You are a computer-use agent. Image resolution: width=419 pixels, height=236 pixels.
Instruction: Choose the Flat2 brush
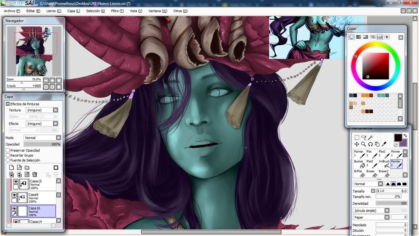[384, 154]
